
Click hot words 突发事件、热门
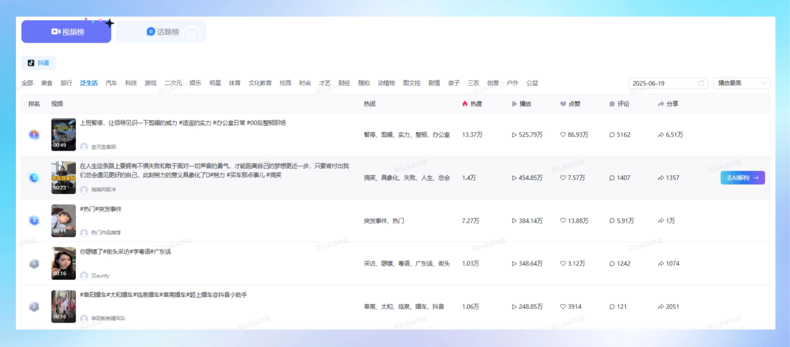(384, 221)
